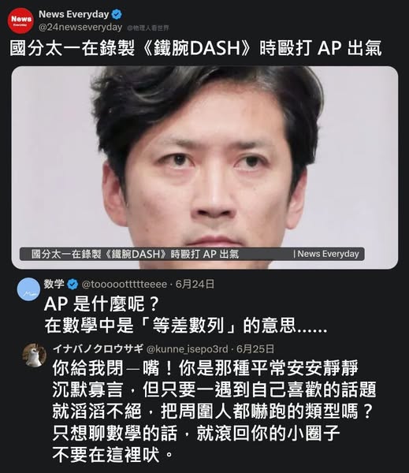Click the caption bar overlay on the photo

click(x=192, y=254)
